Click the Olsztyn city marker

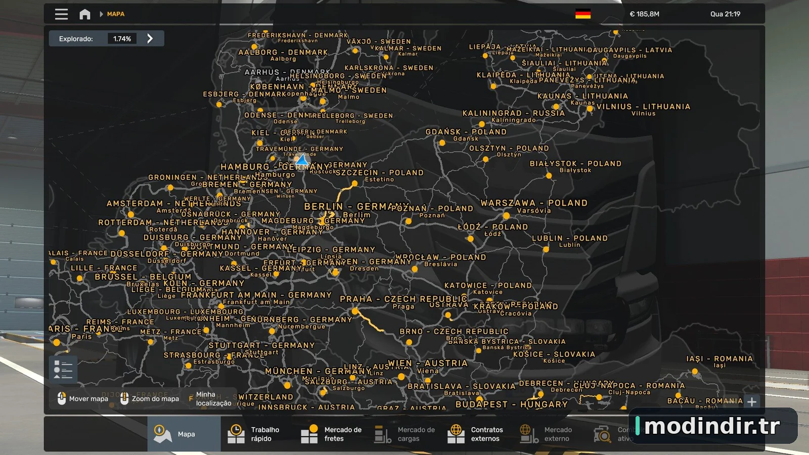click(x=485, y=159)
